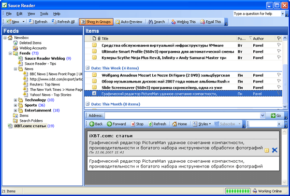The width and height of the screenshot is (290, 196).
Task: Click the Reuters: Top News feed icon
Action: [26, 84]
